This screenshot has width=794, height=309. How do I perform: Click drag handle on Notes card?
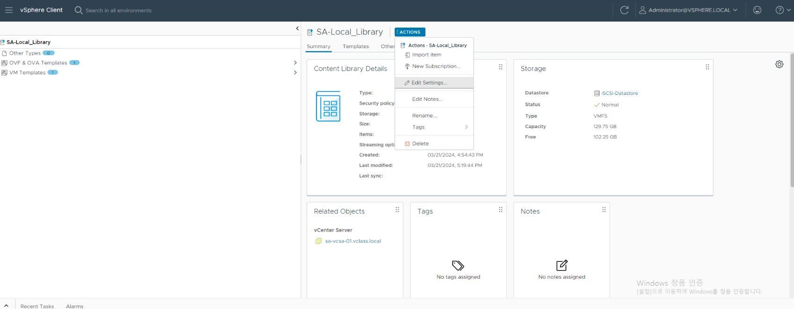(604, 210)
